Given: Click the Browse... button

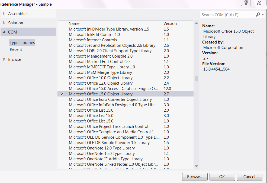Looking at the screenshot, I should (x=195, y=177).
